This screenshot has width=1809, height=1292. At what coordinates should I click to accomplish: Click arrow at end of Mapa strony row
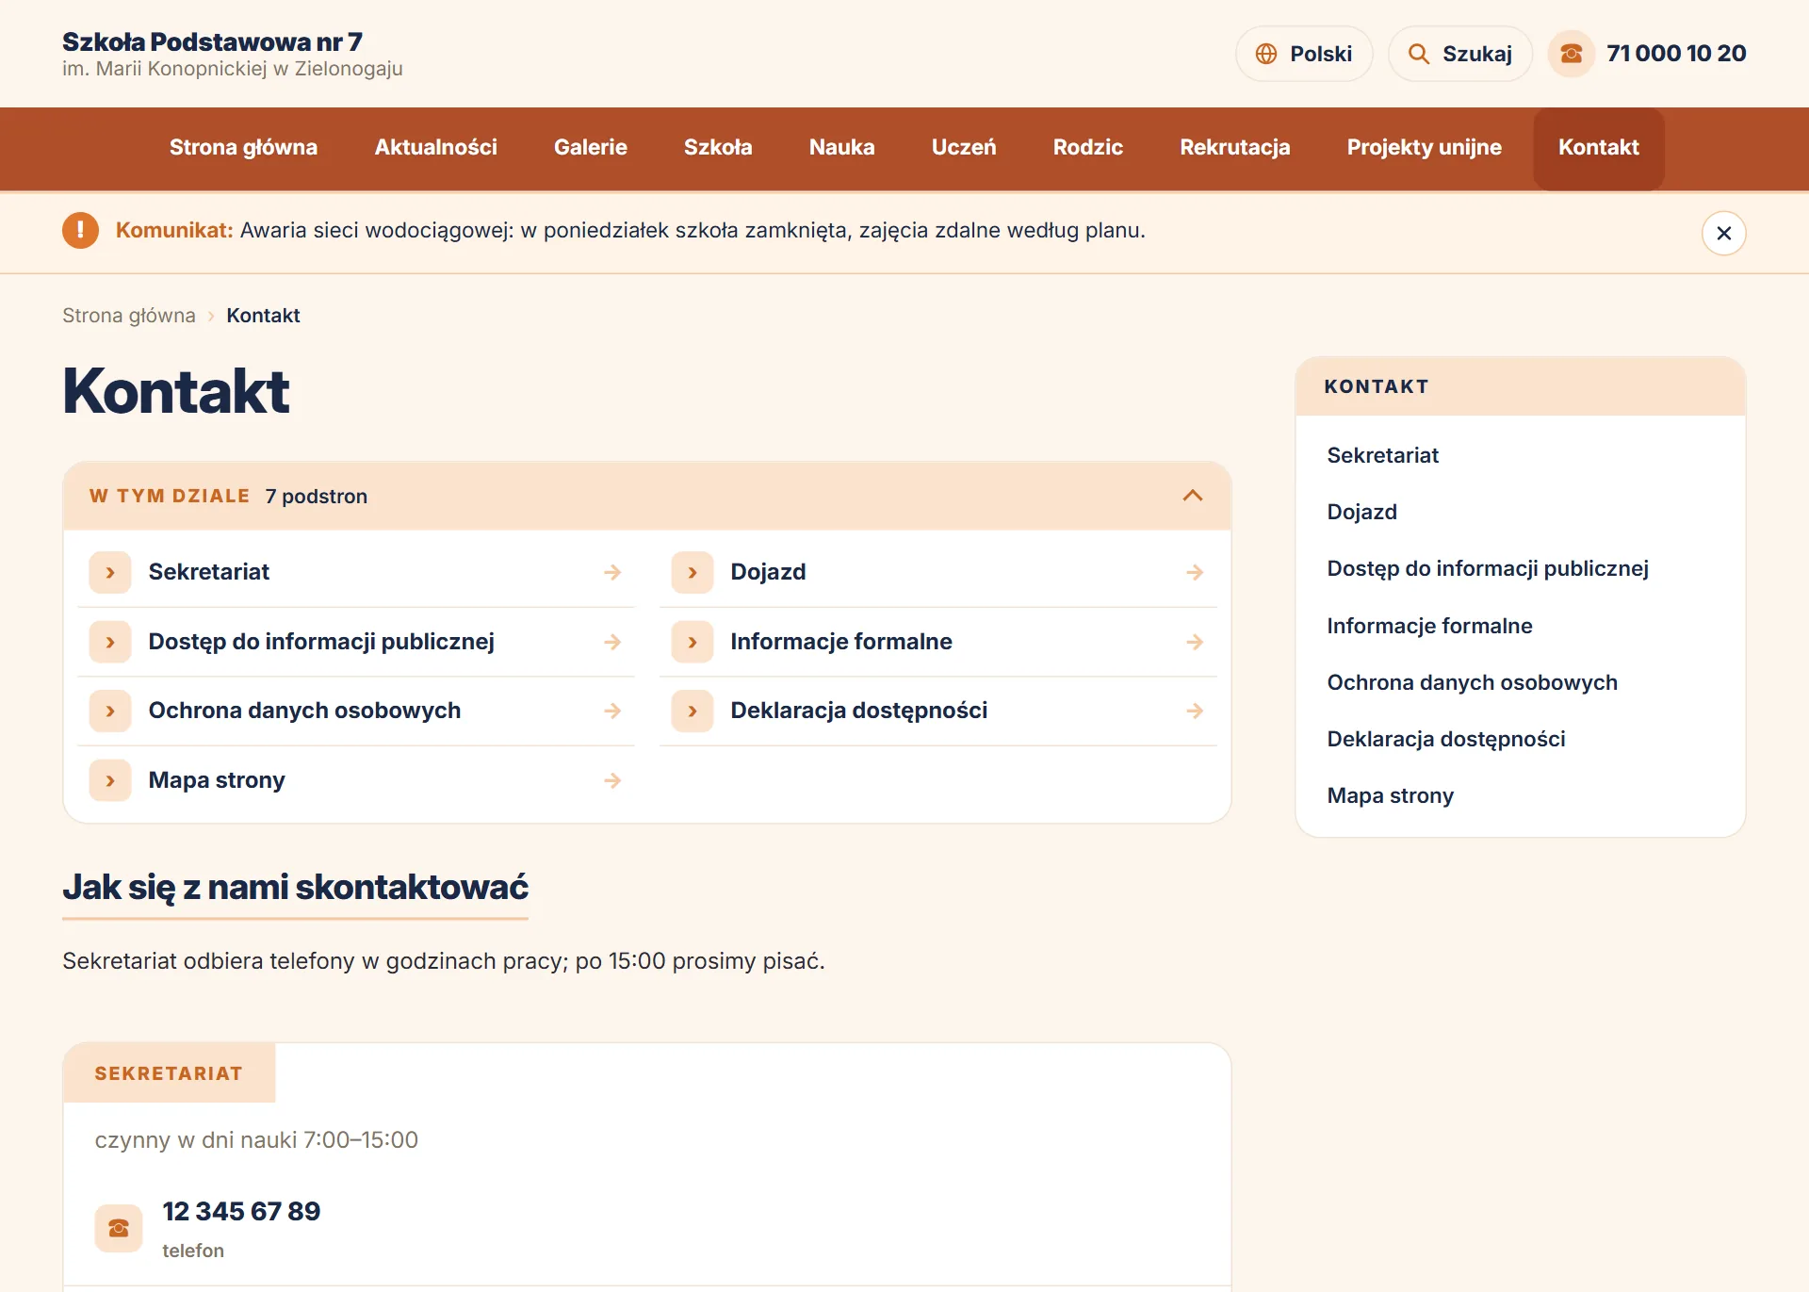[x=612, y=780]
